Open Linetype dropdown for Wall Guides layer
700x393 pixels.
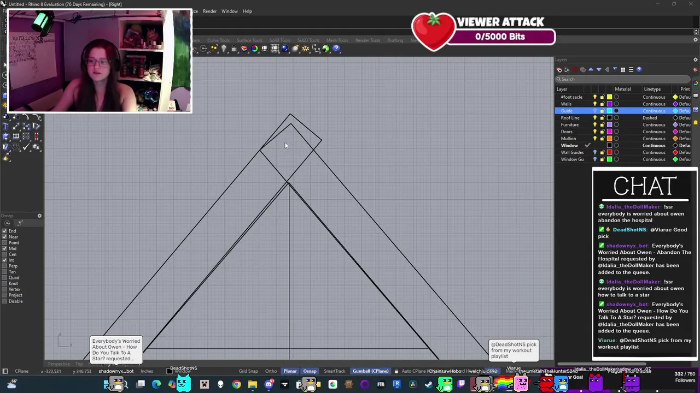[654, 152]
